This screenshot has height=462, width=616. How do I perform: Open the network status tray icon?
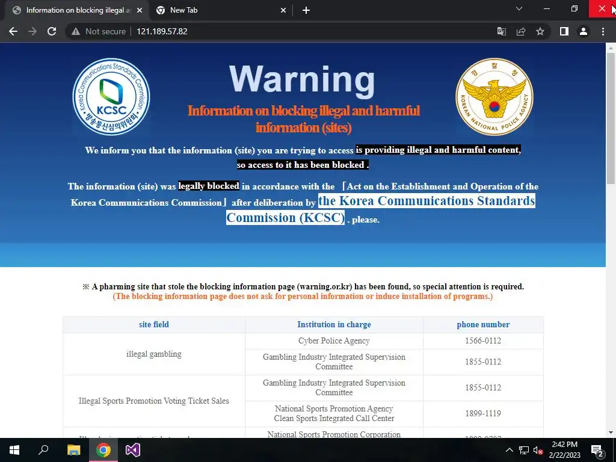pos(524,450)
